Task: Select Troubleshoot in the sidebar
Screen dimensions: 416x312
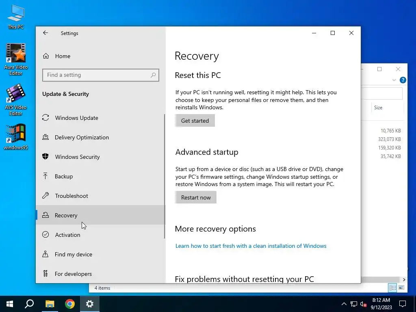Action: 100,196
